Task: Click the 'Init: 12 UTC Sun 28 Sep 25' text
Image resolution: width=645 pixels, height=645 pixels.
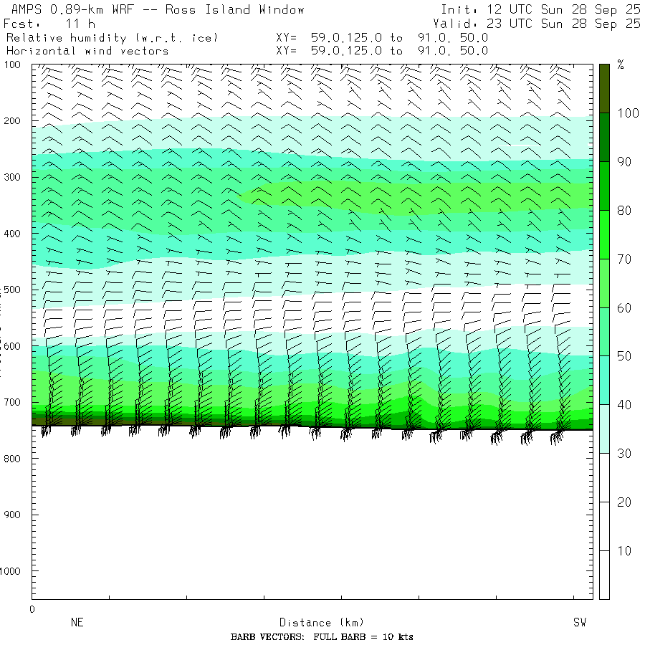Action: pyautogui.click(x=540, y=9)
